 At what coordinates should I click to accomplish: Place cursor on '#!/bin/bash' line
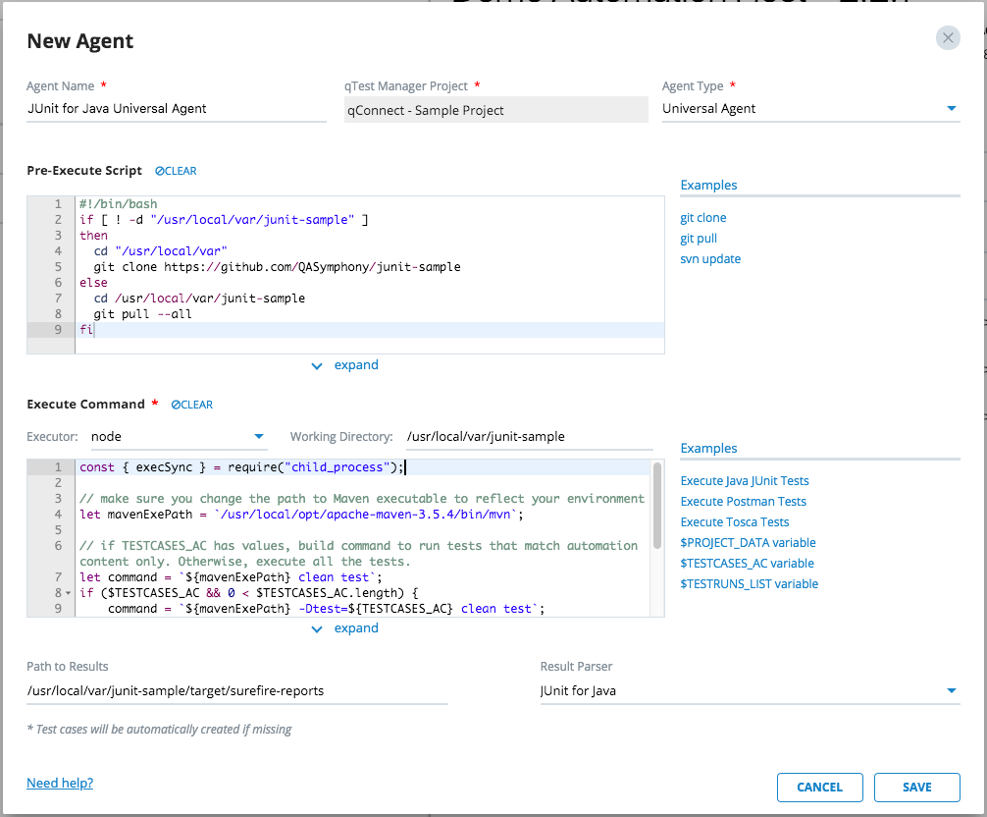coord(119,204)
